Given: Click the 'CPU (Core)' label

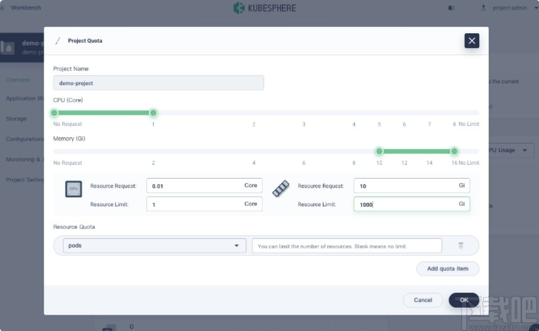Looking at the screenshot, I should [x=68, y=100].
